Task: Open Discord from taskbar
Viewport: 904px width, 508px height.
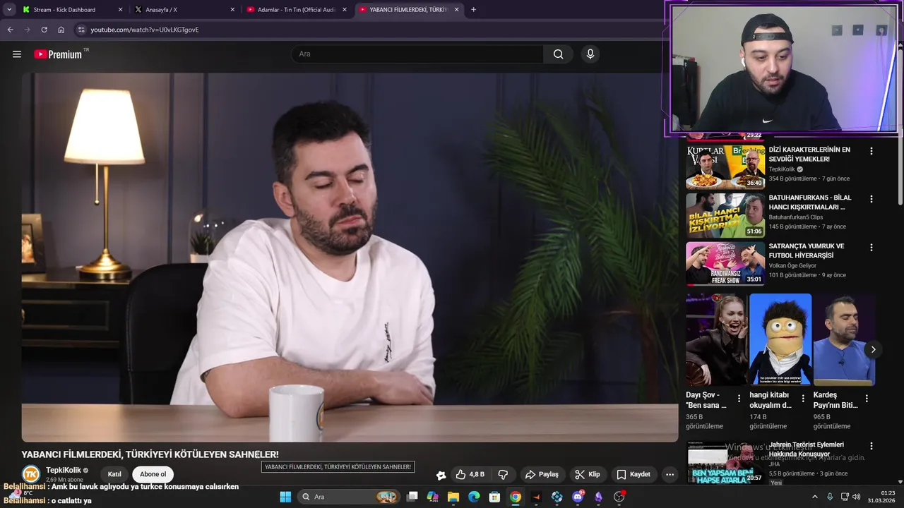Action: pyautogui.click(x=578, y=497)
